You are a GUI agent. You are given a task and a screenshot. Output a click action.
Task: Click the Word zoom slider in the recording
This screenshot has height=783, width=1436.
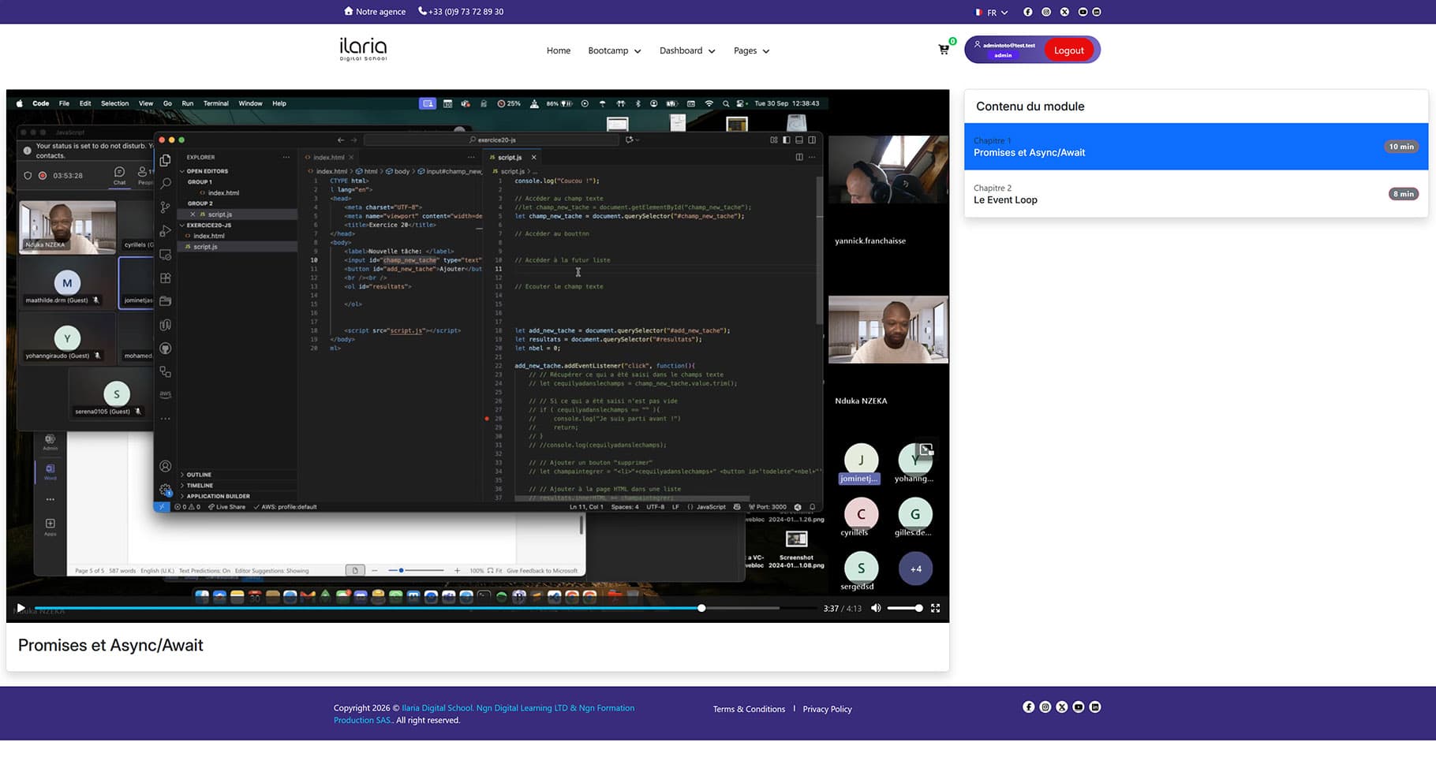pyautogui.click(x=416, y=570)
